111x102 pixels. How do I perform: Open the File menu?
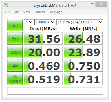coord(7,12)
